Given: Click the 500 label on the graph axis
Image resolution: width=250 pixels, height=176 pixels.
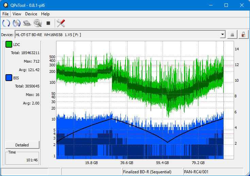Looking at the screenshot, I should coord(52,57).
